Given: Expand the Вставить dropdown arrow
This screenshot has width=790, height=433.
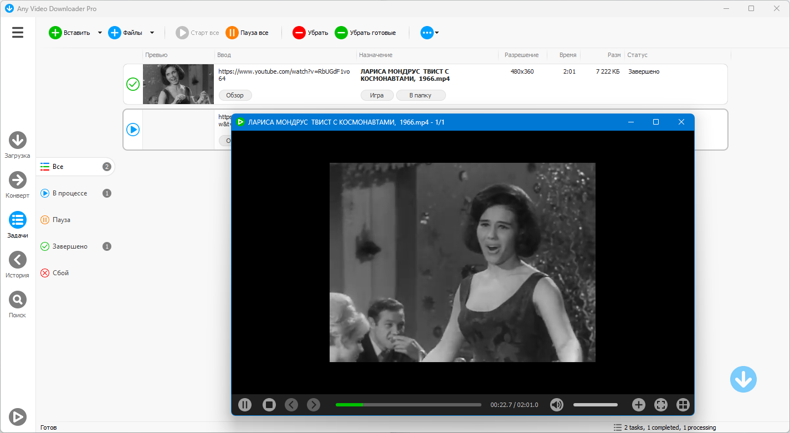Looking at the screenshot, I should [100, 33].
